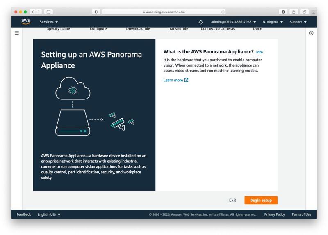Go back with Safari's back arrow
The width and height of the screenshot is (328, 235).
[33, 12]
